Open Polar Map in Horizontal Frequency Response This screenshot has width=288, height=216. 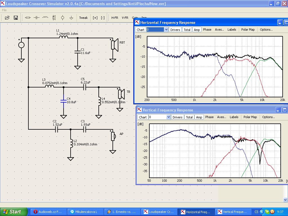(x=248, y=30)
